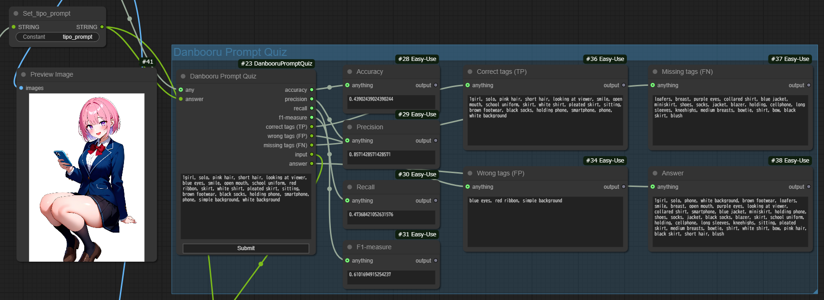Click the accuracy output socket
The image size is (824, 300).
point(312,90)
